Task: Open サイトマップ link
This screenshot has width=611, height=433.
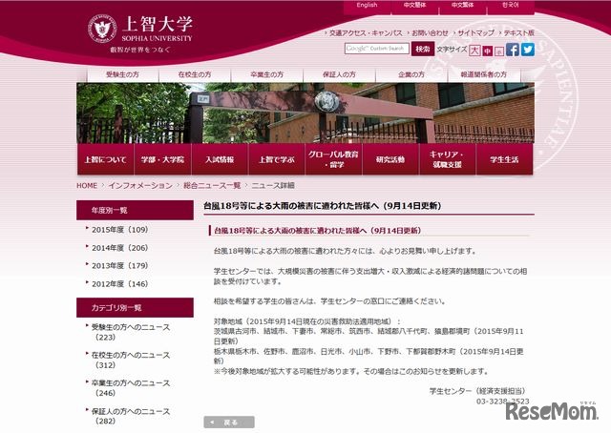Action: [x=476, y=33]
